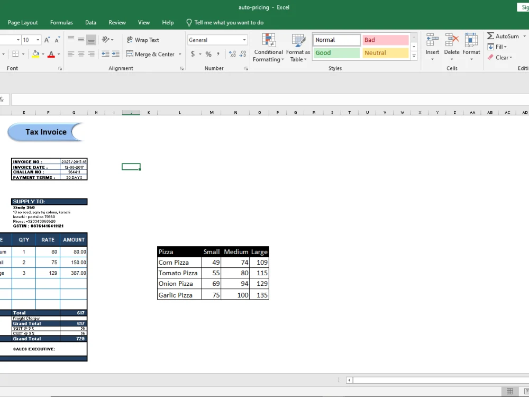Open the Merge & Center dropdown arrow
Screen dimensions: 529x397
click(x=180, y=54)
